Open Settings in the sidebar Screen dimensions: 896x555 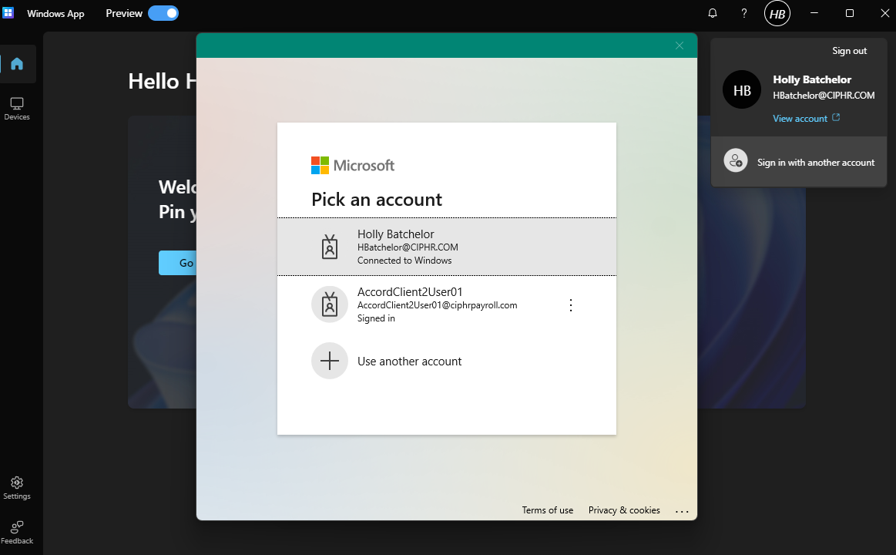pos(17,488)
